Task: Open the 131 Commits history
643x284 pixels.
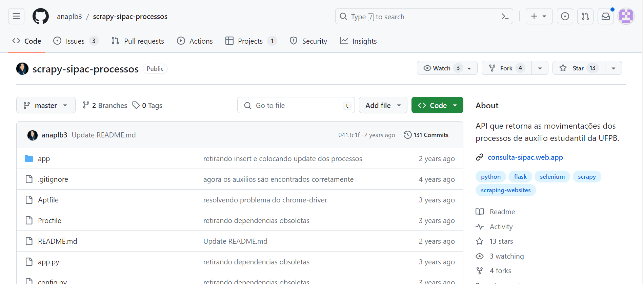Action: 426,135
